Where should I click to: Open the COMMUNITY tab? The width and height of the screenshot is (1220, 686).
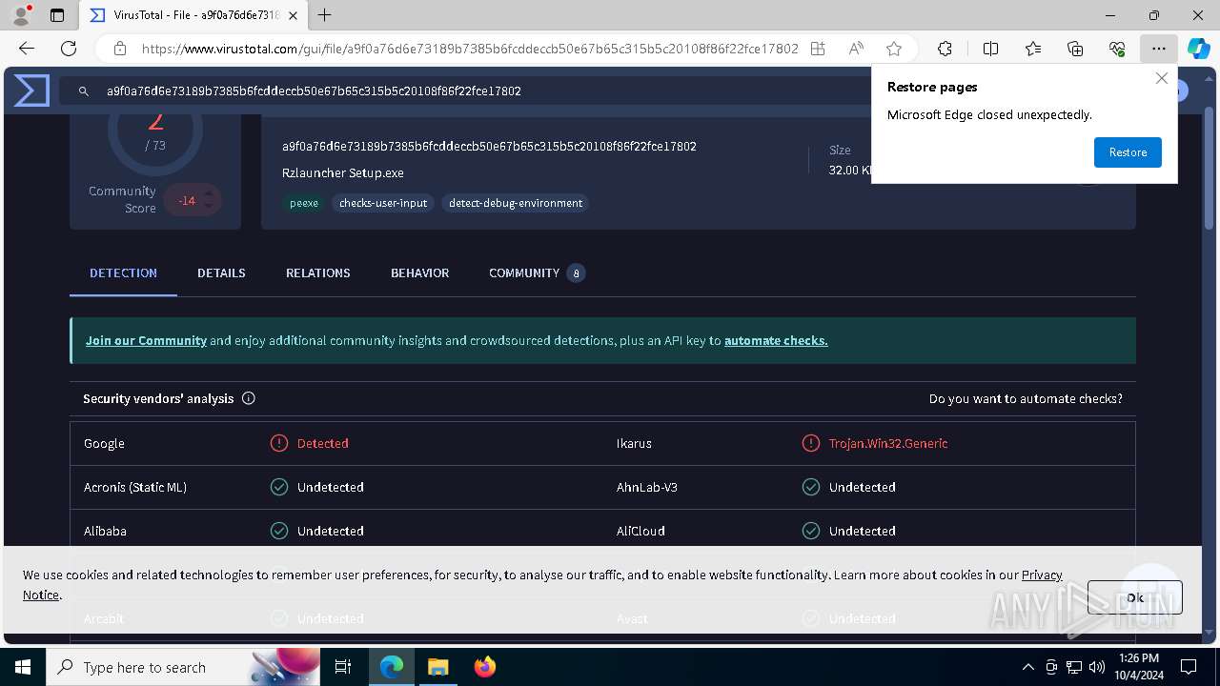[536, 272]
